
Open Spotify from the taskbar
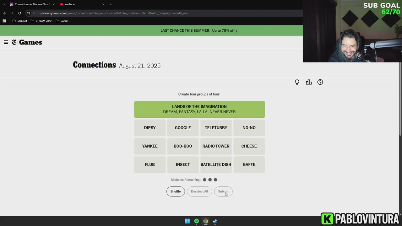coord(196,221)
